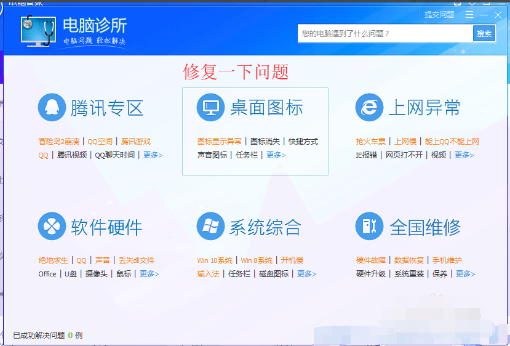510x346 pixels.
Task: Open the 腾讯专区 category heading
Action: (x=107, y=108)
